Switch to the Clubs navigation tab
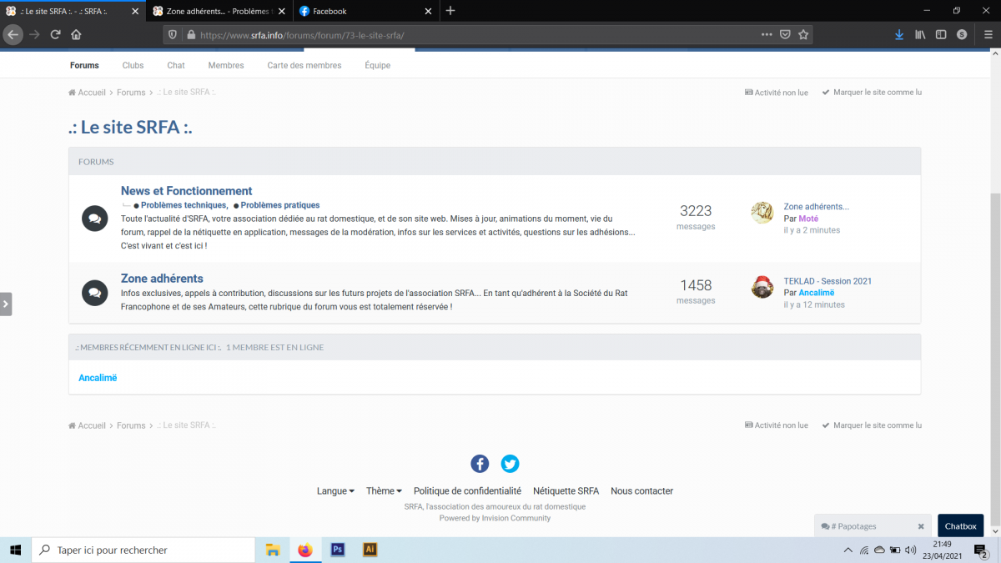The image size is (1001, 563). pyautogui.click(x=133, y=65)
